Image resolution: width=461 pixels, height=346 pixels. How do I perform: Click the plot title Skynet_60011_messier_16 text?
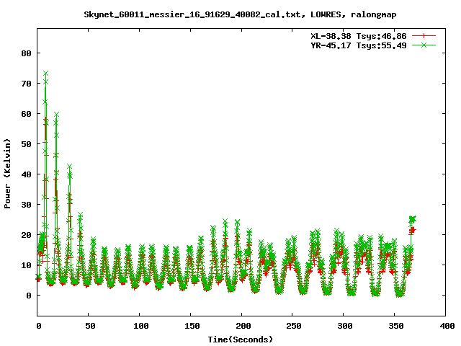[x=240, y=14]
